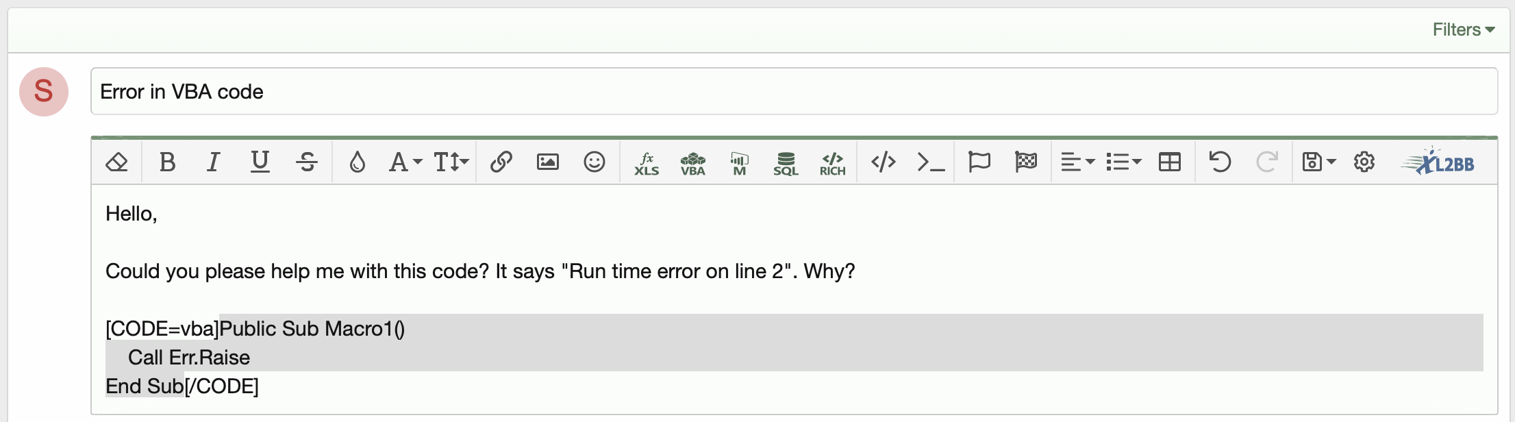
Task: Insert a table into the post
Action: 1170,162
